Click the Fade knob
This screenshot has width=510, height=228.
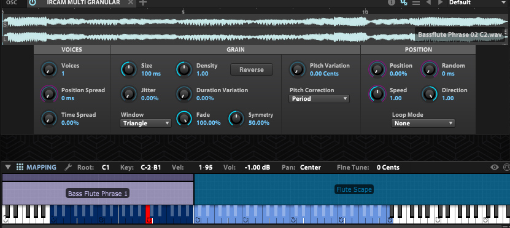[184, 119]
